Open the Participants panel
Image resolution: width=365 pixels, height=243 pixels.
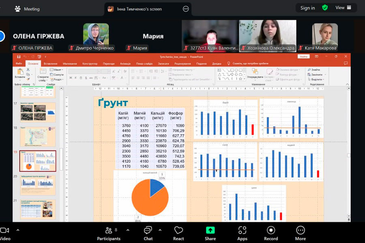pos(109,233)
